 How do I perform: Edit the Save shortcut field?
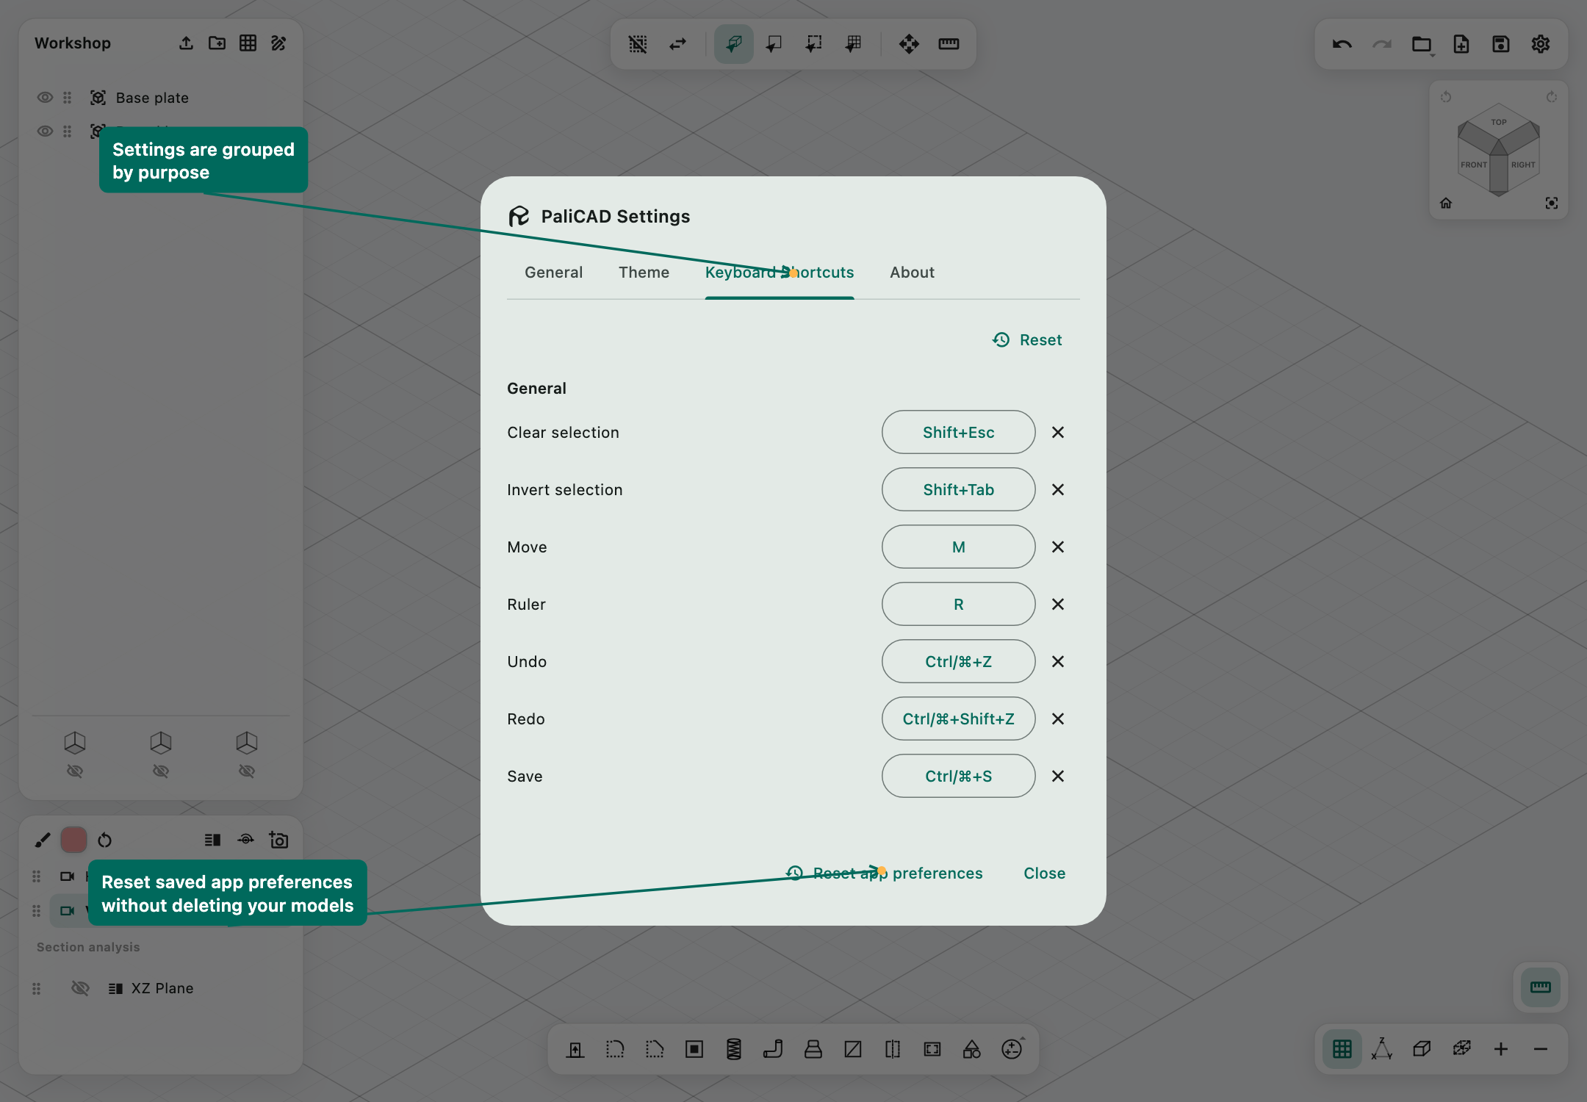click(958, 776)
